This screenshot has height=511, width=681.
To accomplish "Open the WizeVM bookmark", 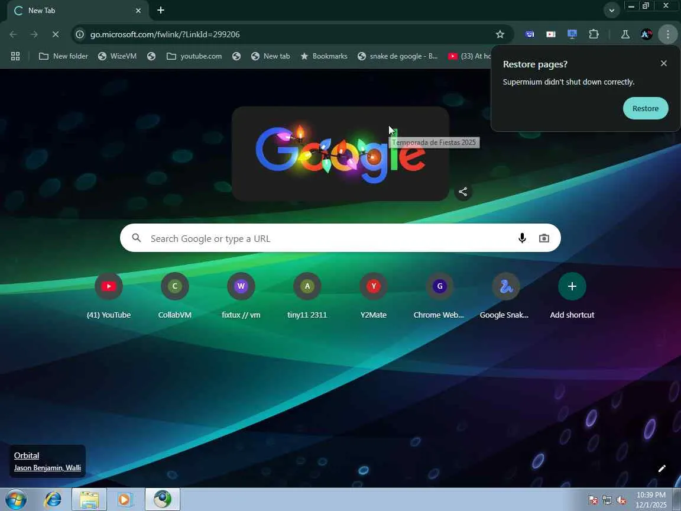I will [x=117, y=56].
